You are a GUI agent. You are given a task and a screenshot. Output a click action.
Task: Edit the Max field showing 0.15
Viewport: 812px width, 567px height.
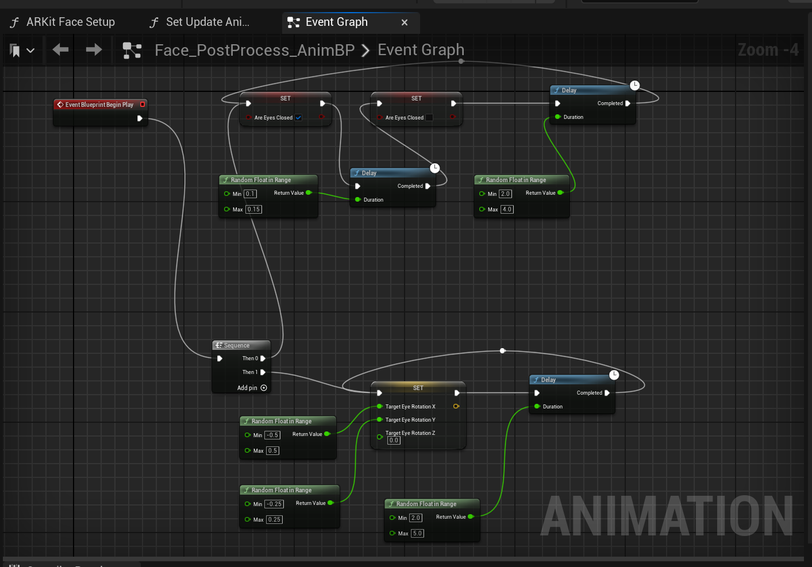(x=253, y=210)
